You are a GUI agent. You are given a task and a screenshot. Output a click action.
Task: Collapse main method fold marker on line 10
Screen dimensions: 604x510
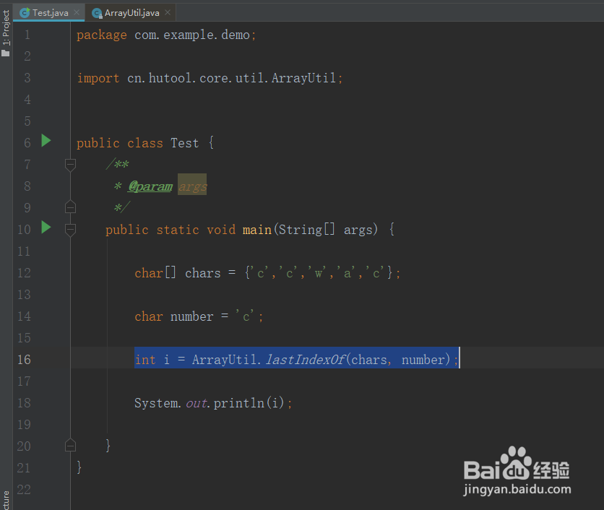point(70,230)
